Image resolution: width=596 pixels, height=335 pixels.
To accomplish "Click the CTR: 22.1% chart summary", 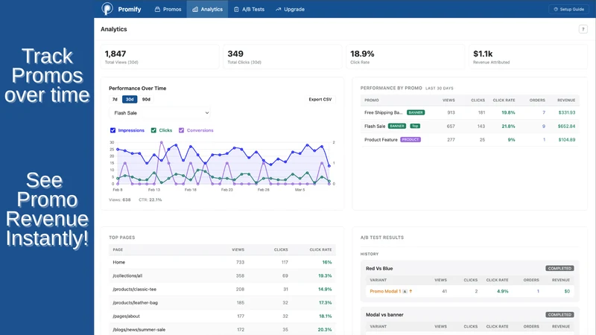I will 150,200.
